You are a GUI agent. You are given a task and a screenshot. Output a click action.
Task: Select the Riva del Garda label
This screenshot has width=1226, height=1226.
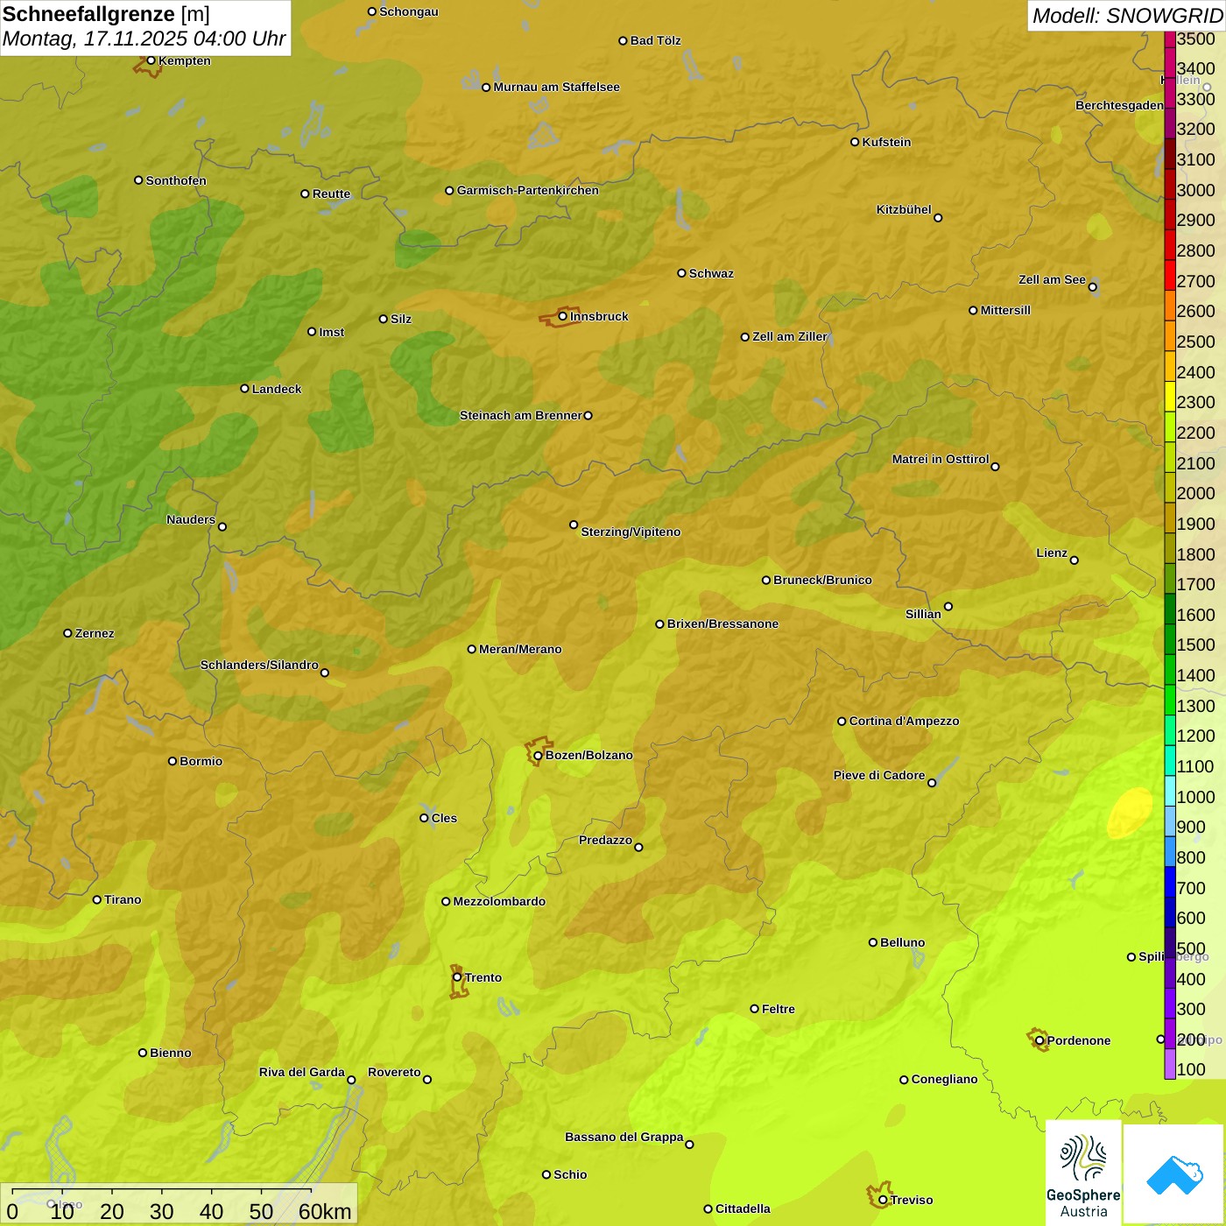(x=302, y=1072)
